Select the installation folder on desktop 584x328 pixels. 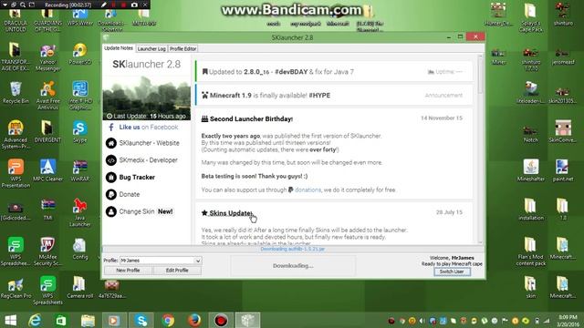(531, 210)
